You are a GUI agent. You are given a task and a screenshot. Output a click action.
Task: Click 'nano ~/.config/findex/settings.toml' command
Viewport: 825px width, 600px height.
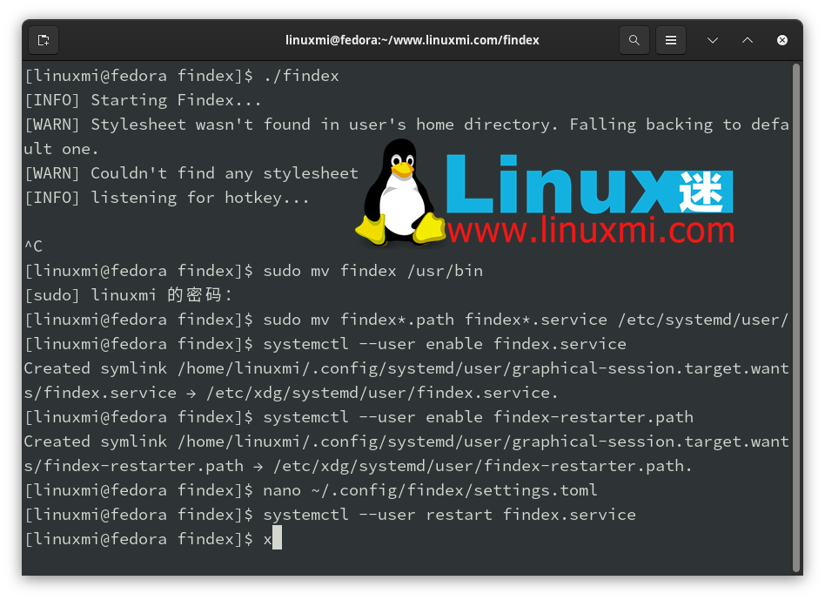coord(431,490)
